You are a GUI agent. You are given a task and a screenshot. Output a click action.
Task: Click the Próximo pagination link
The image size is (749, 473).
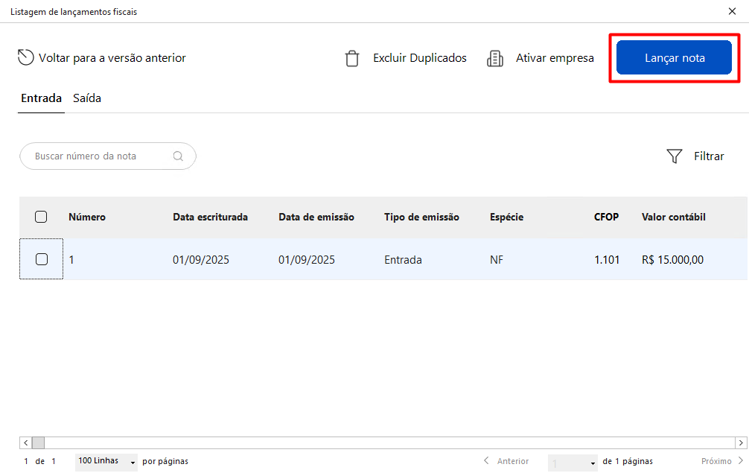click(716, 461)
